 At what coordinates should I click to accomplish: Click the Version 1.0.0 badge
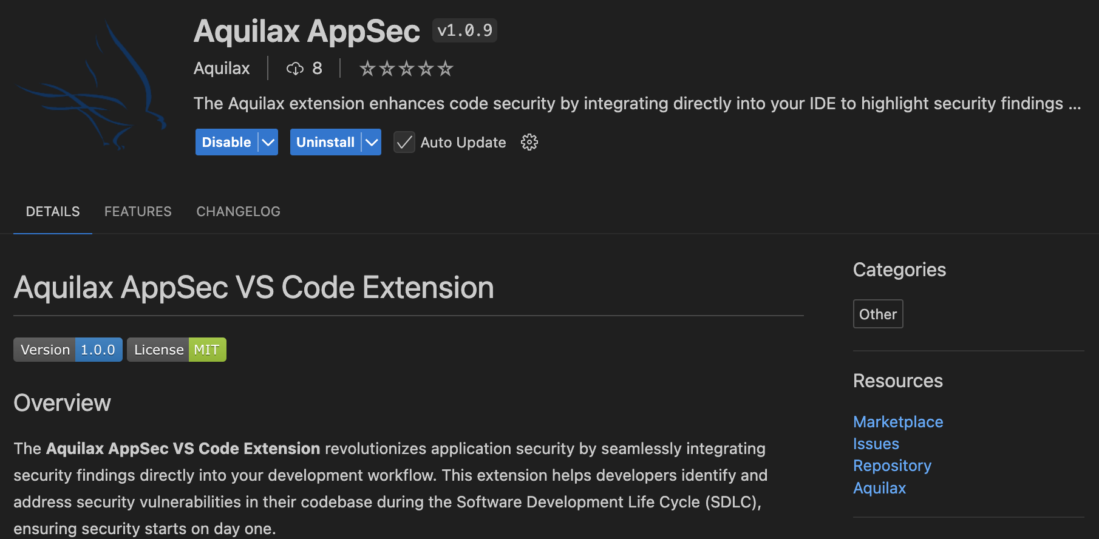68,350
